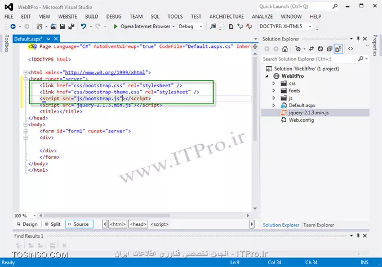Screen dimensions: 382x267
Task: Expand the Default.aspx node
Action: point(274,105)
